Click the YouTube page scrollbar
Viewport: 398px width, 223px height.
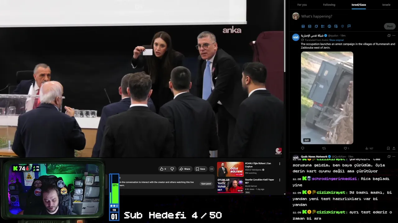tap(285, 36)
